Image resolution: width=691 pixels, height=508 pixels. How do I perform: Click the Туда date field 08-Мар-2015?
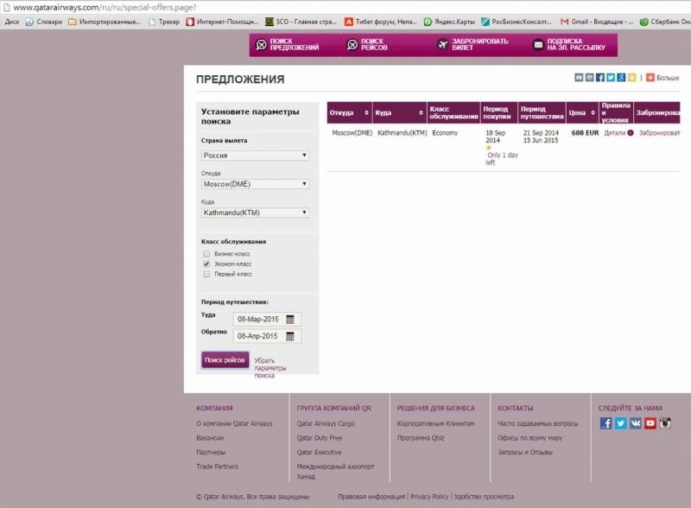267,320
